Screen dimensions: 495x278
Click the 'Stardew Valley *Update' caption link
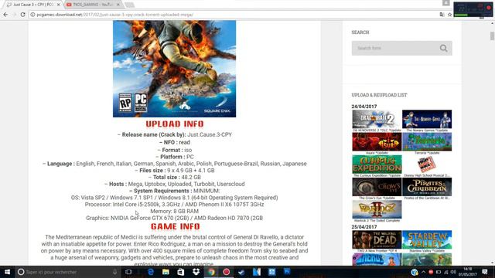(x=427, y=250)
